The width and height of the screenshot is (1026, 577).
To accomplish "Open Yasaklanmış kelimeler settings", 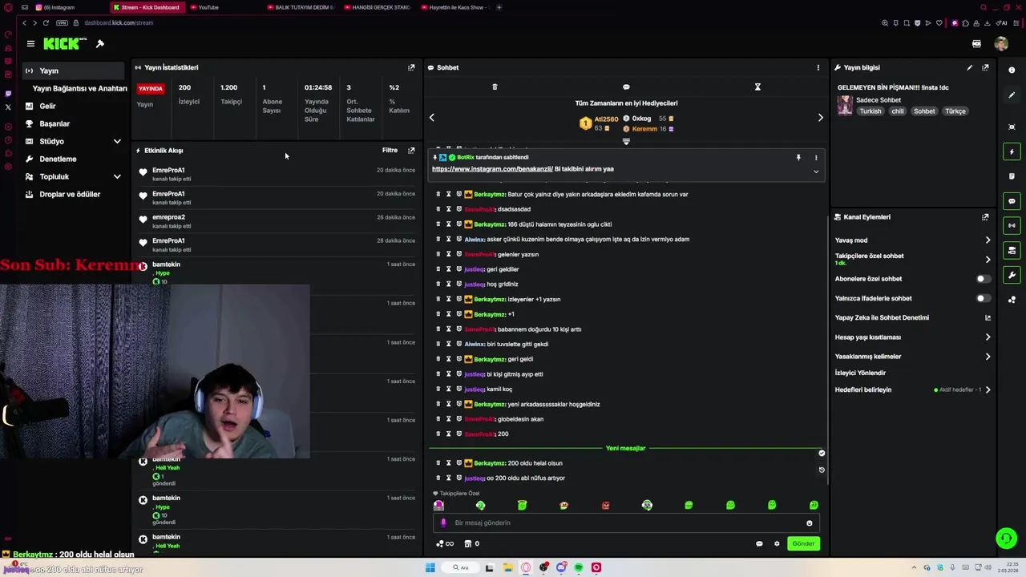I will click(912, 357).
